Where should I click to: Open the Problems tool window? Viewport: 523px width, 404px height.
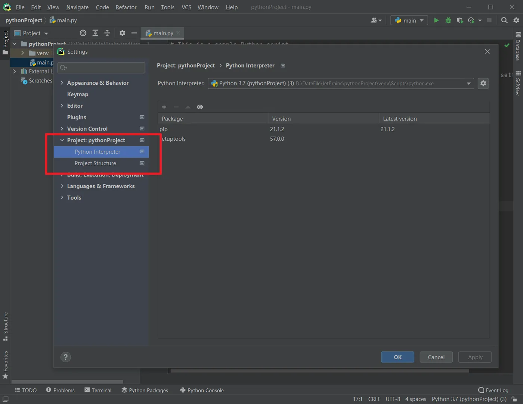60,390
